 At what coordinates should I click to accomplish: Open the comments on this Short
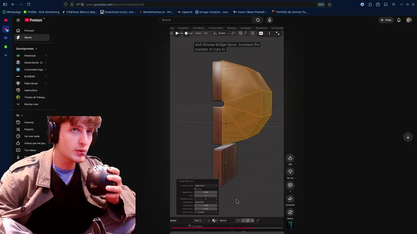pos(290,185)
